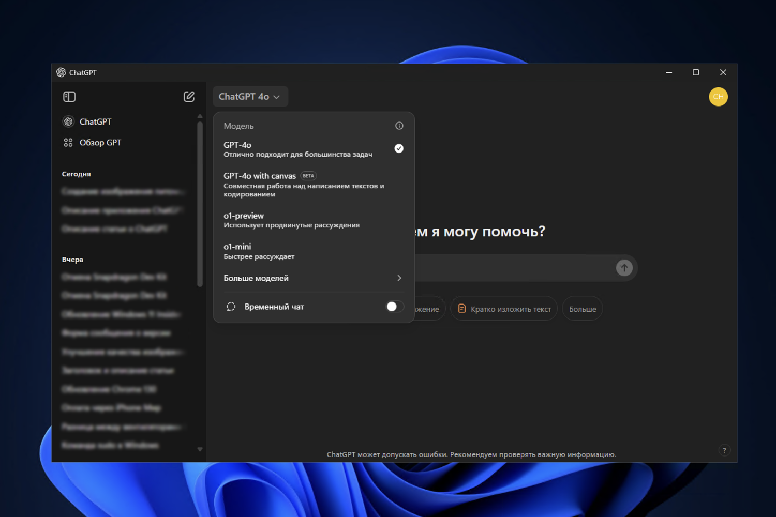Click the Обзор GPT grid icon
Image resolution: width=776 pixels, height=517 pixels.
[x=68, y=143]
